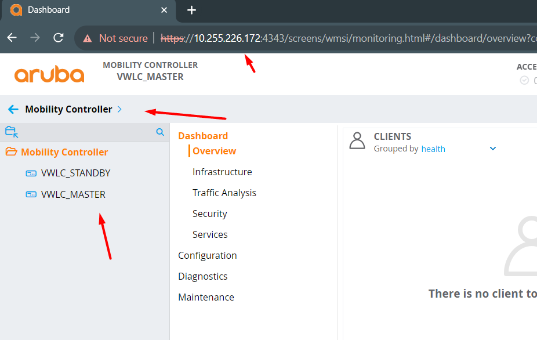Open the Configuration menu
The width and height of the screenshot is (537, 340).
[208, 255]
